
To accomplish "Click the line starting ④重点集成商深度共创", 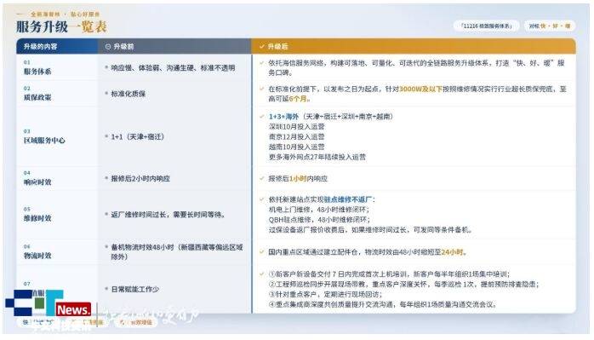I will [x=383, y=304].
